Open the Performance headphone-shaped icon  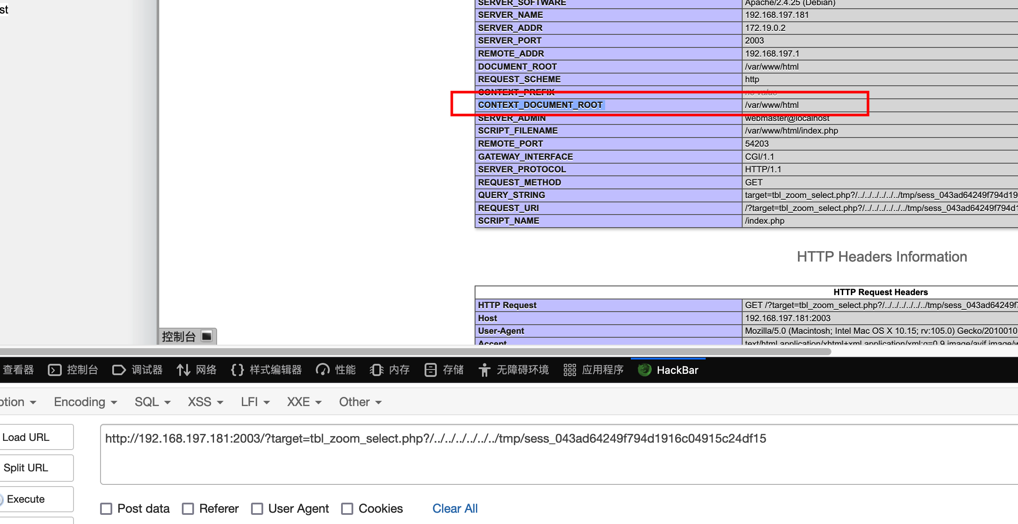322,370
